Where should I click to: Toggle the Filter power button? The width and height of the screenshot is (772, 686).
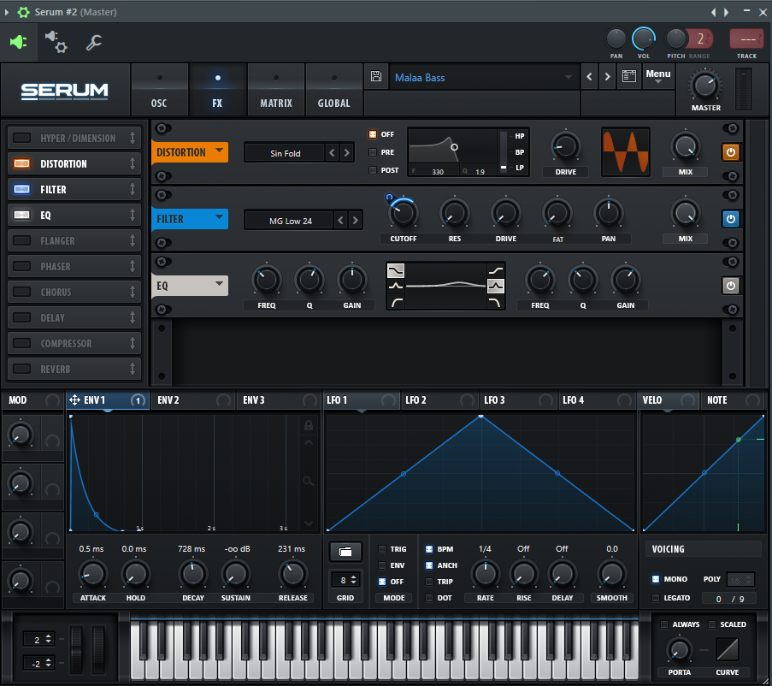coord(731,219)
